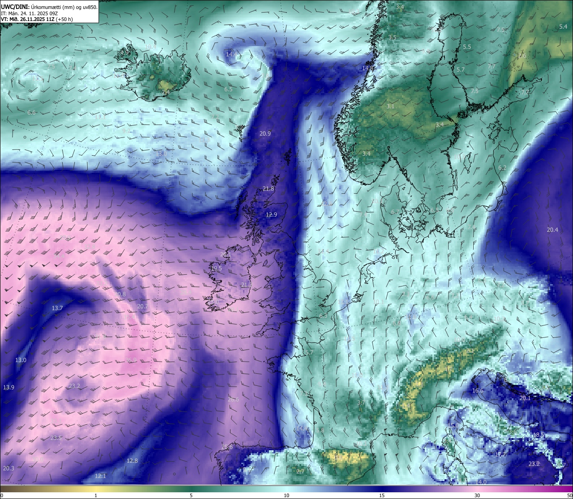Image resolution: width=573 pixels, height=499 pixels.
Task: Click the 3.7 value over southern France
Action: (361, 403)
